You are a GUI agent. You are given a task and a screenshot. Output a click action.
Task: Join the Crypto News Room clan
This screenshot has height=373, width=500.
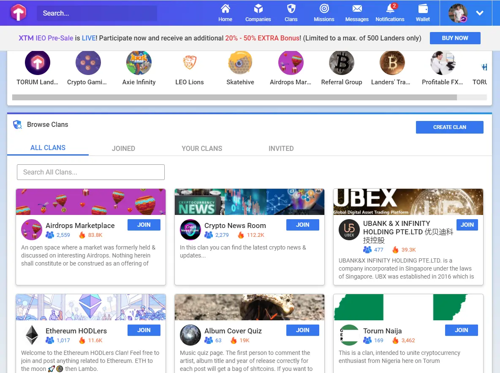click(303, 225)
